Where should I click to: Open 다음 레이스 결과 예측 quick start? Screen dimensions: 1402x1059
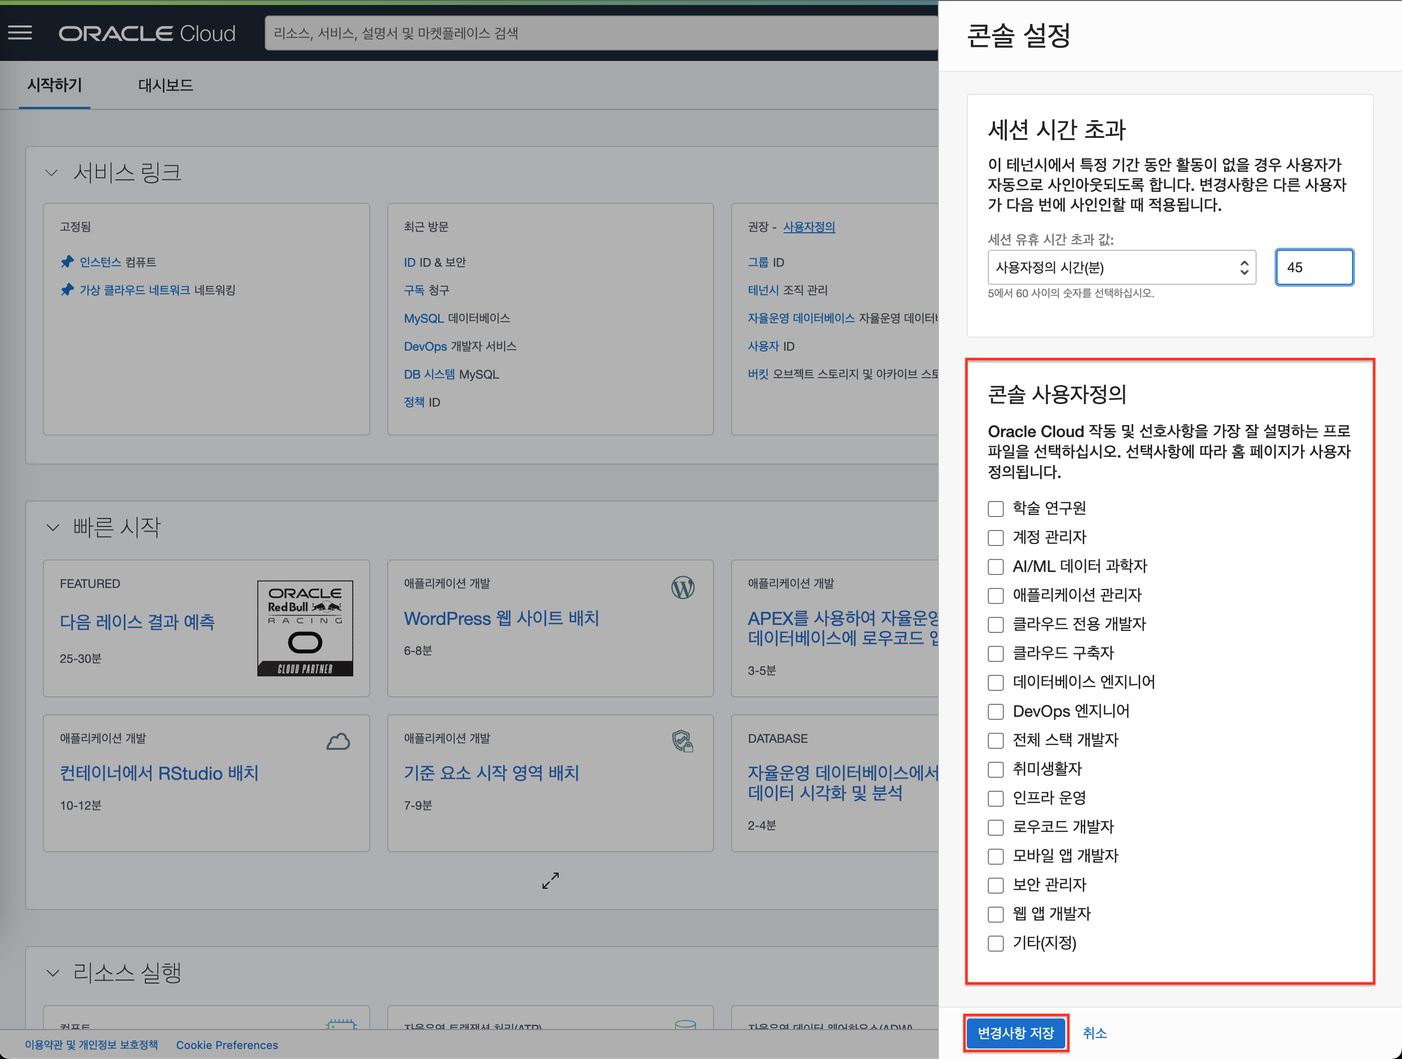pyautogui.click(x=137, y=622)
